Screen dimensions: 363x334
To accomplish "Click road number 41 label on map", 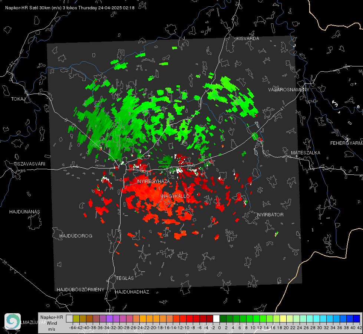I will 282,108.
